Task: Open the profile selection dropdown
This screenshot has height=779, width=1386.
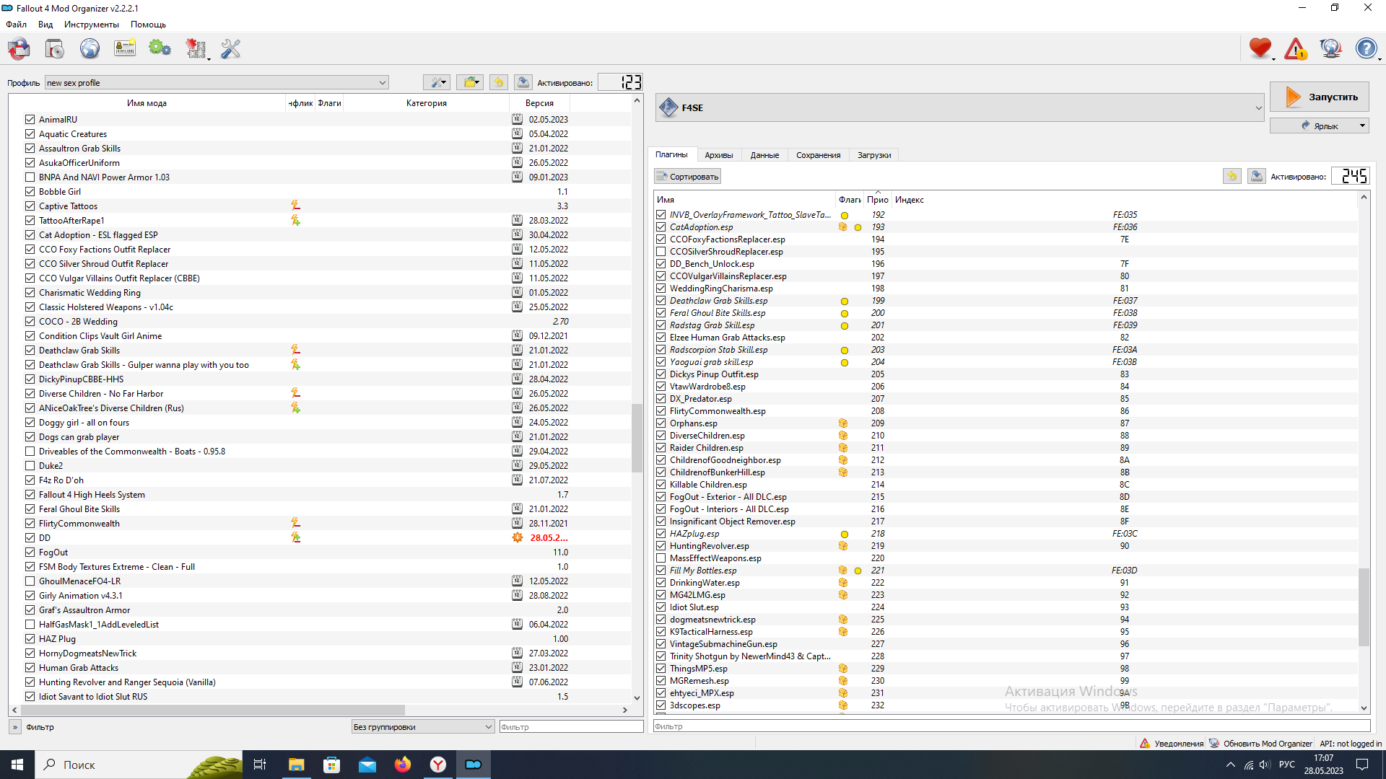Action: (x=217, y=83)
